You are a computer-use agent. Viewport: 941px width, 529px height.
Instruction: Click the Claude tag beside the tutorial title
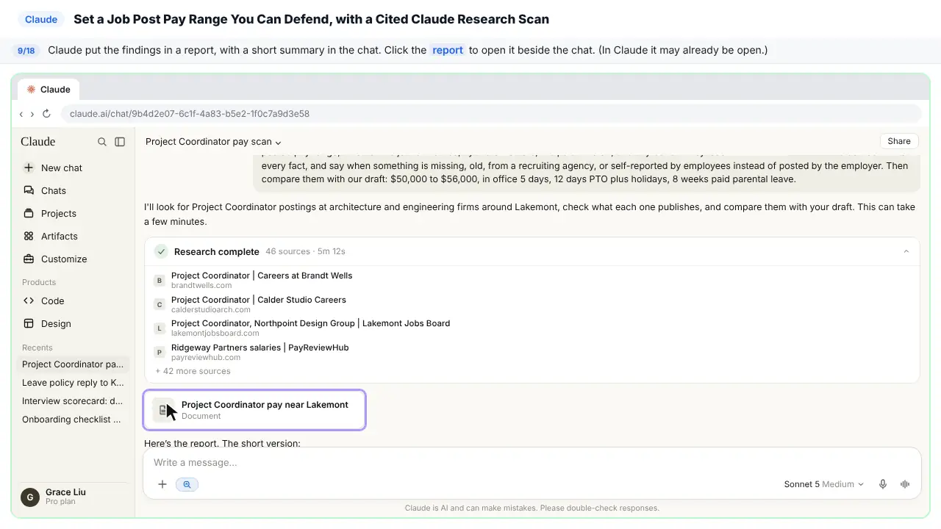[x=41, y=19]
